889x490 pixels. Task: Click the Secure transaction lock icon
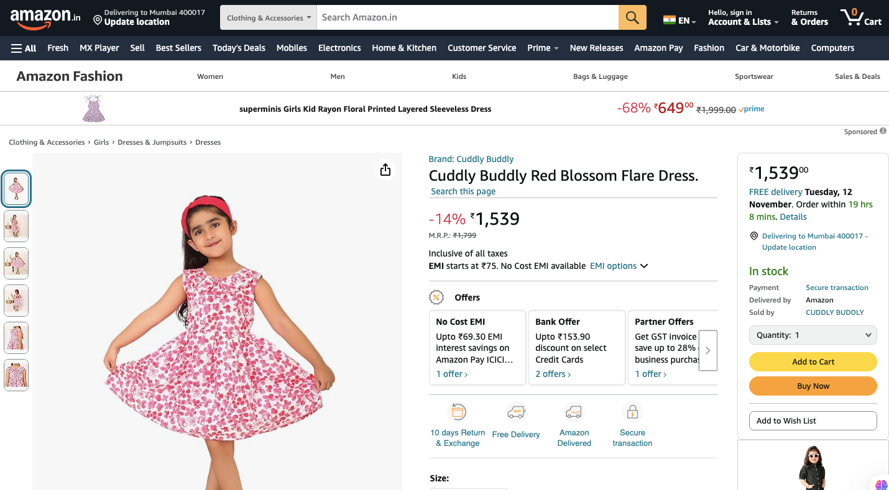tap(632, 412)
